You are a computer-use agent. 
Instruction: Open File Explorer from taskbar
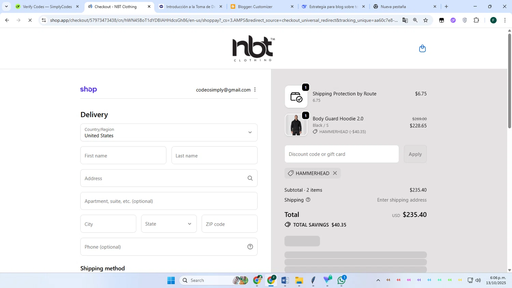pyautogui.click(x=299, y=280)
